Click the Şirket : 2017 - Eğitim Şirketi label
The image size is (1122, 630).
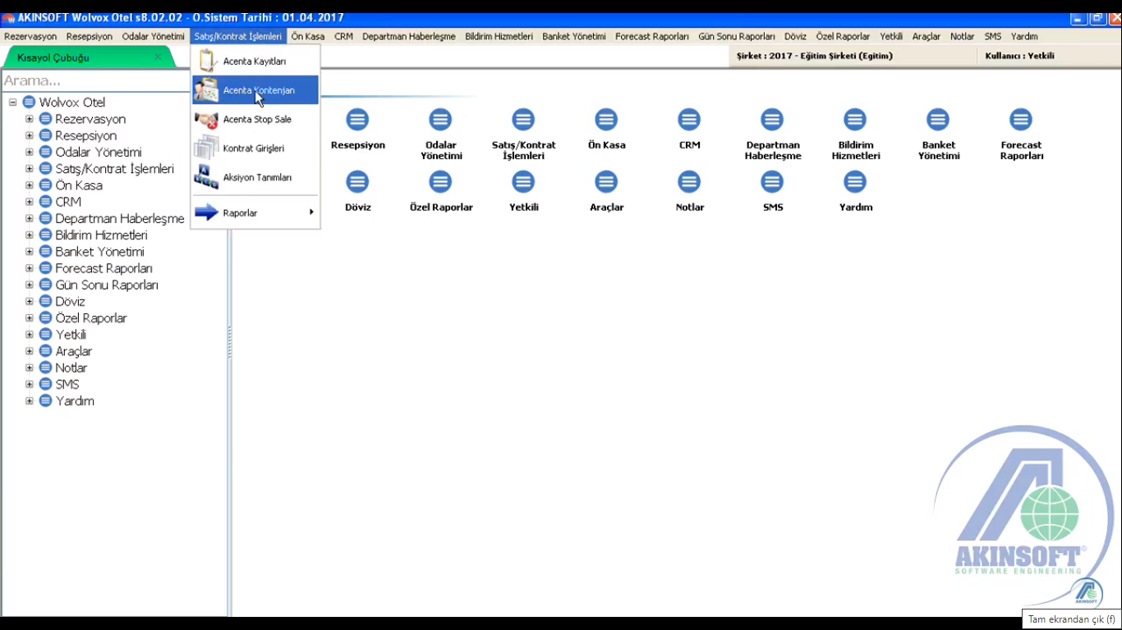coord(815,56)
